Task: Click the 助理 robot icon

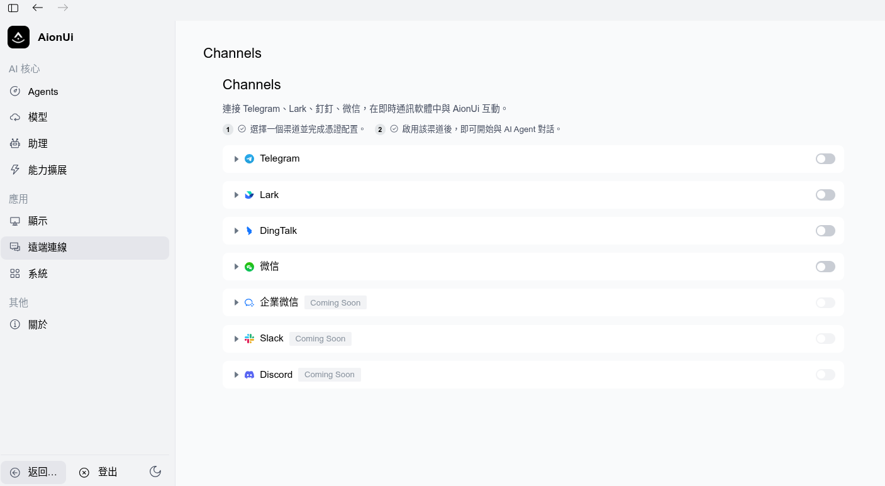Action: pyautogui.click(x=15, y=143)
